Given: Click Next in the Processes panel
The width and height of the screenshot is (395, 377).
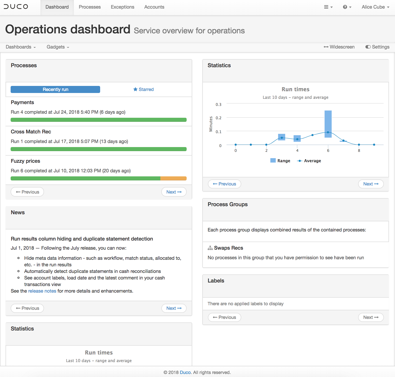Looking at the screenshot, I should coord(174,192).
